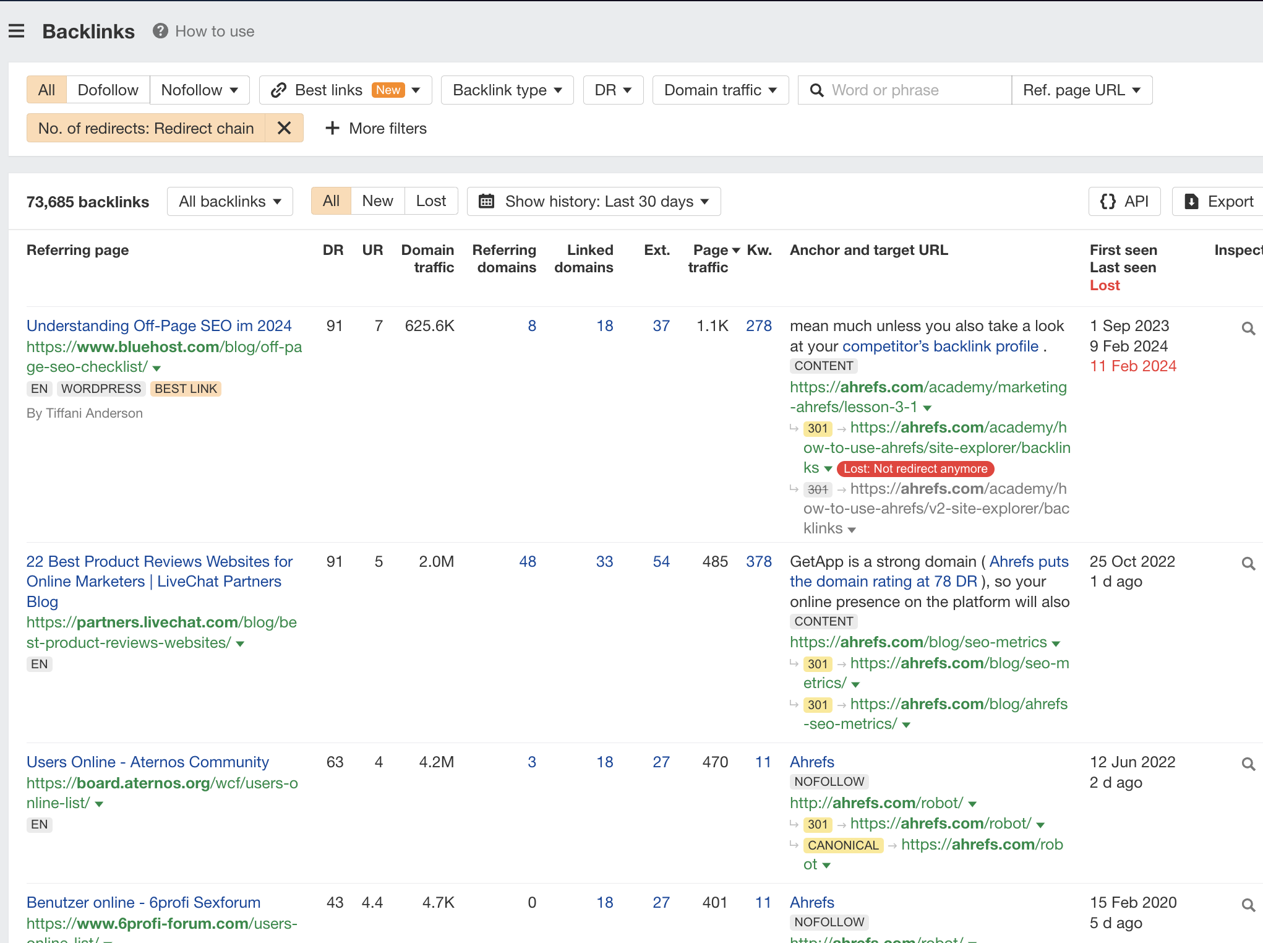Click the calendar icon in Show history filter

[x=487, y=201]
